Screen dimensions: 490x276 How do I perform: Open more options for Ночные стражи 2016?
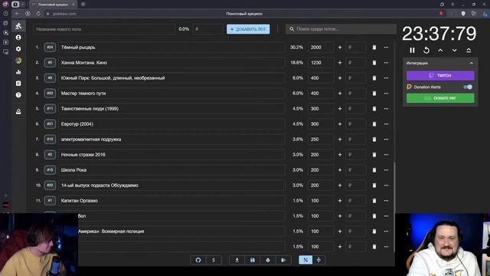click(386, 155)
